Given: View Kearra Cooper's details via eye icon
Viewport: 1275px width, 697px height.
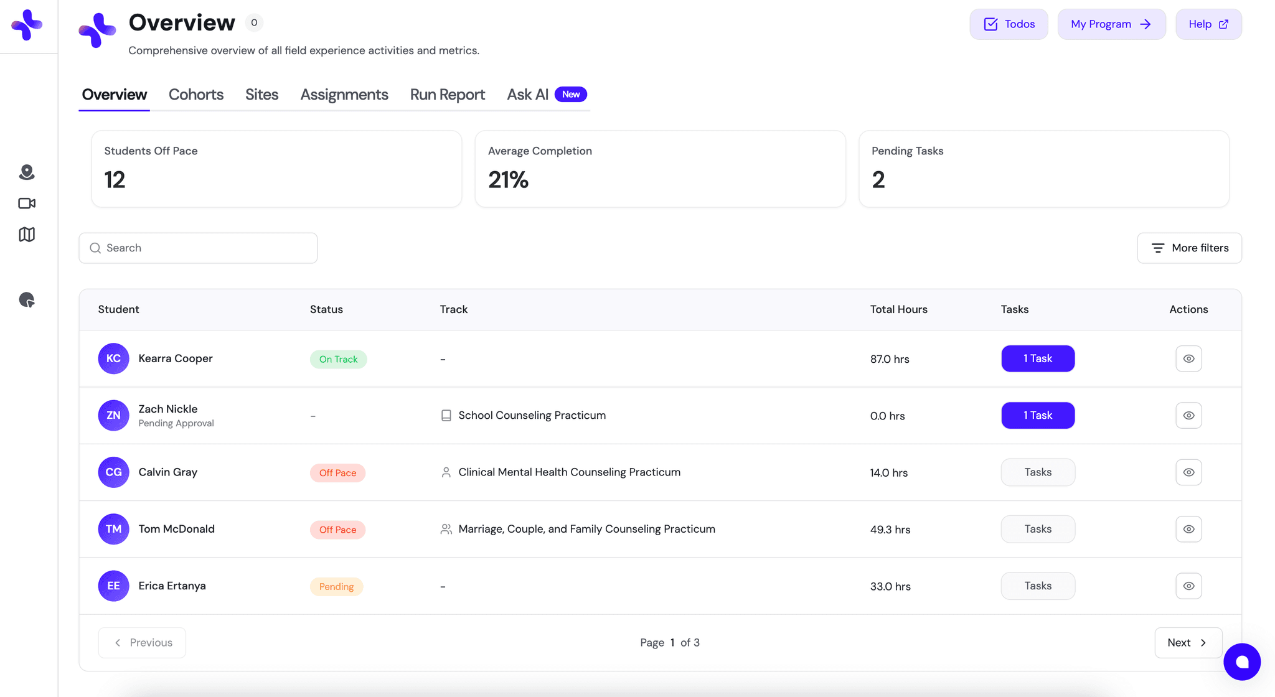Looking at the screenshot, I should 1188,358.
